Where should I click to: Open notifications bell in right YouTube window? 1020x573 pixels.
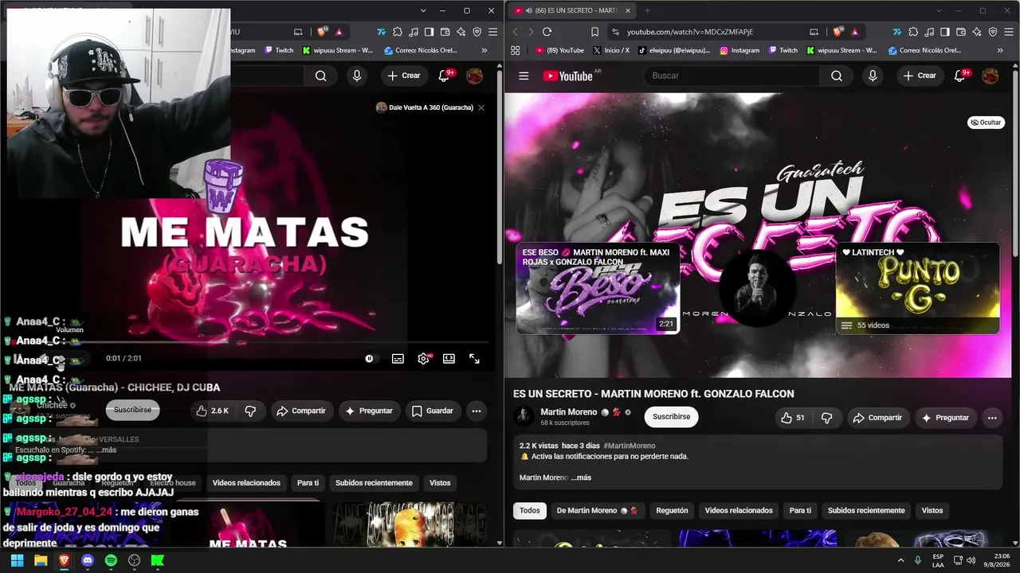pos(960,76)
